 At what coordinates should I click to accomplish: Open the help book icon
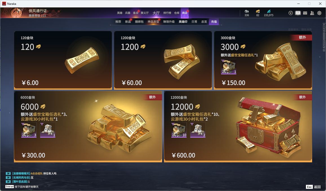[x=298, y=13]
